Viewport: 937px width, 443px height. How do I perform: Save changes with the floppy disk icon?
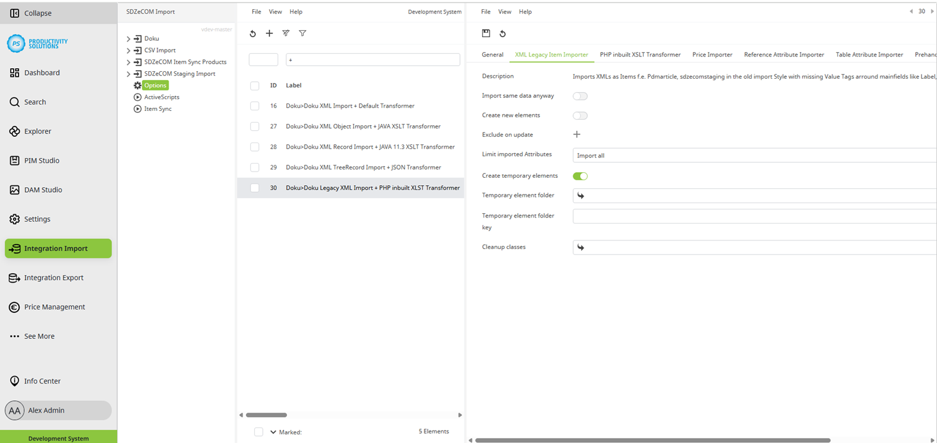coord(486,33)
